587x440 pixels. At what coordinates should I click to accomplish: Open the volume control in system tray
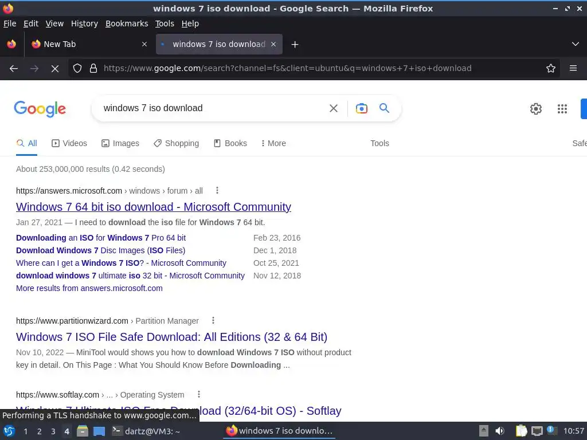click(500, 431)
